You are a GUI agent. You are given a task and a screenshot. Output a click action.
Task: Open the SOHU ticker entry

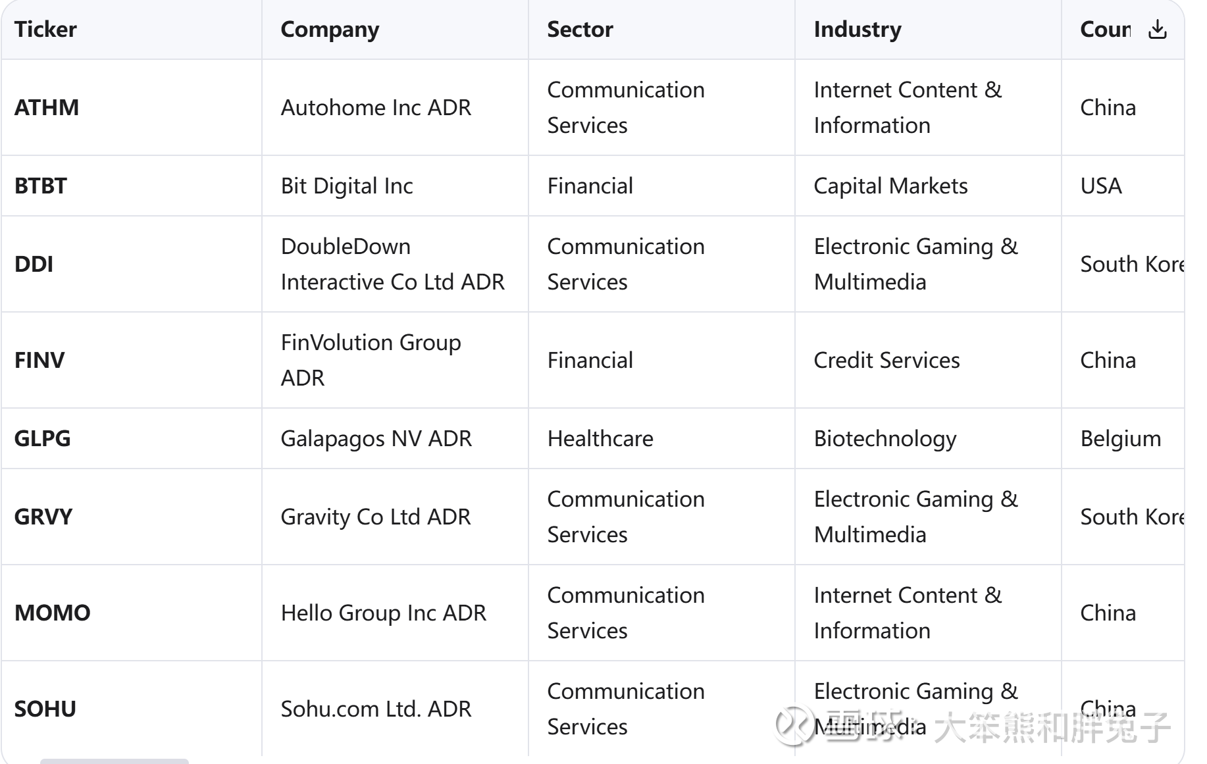pos(45,709)
